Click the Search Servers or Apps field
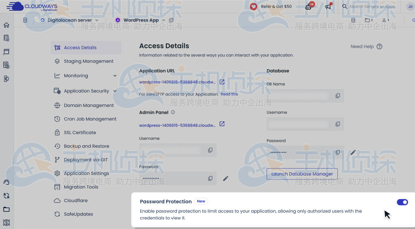Screen dimensions: 415x229 click(x=372, y=6)
